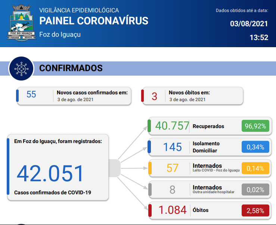276x225 pixels.
Task: Click the 145 home isolation count
Action: [x=173, y=147]
